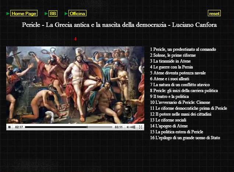Click the red chapter number 4 indicator
The width and height of the screenshot is (234, 172).
coord(75,39)
